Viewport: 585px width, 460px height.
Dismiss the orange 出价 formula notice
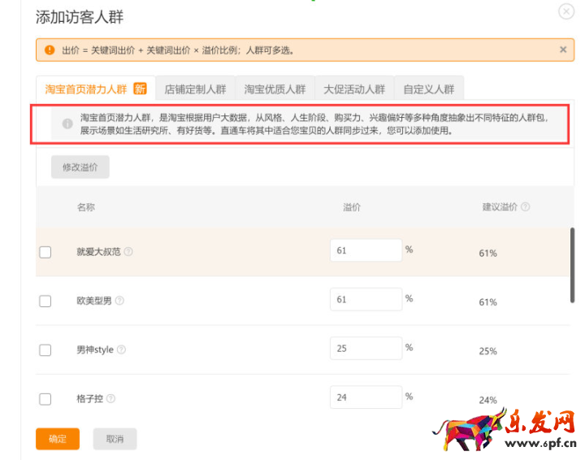pyautogui.click(x=563, y=50)
